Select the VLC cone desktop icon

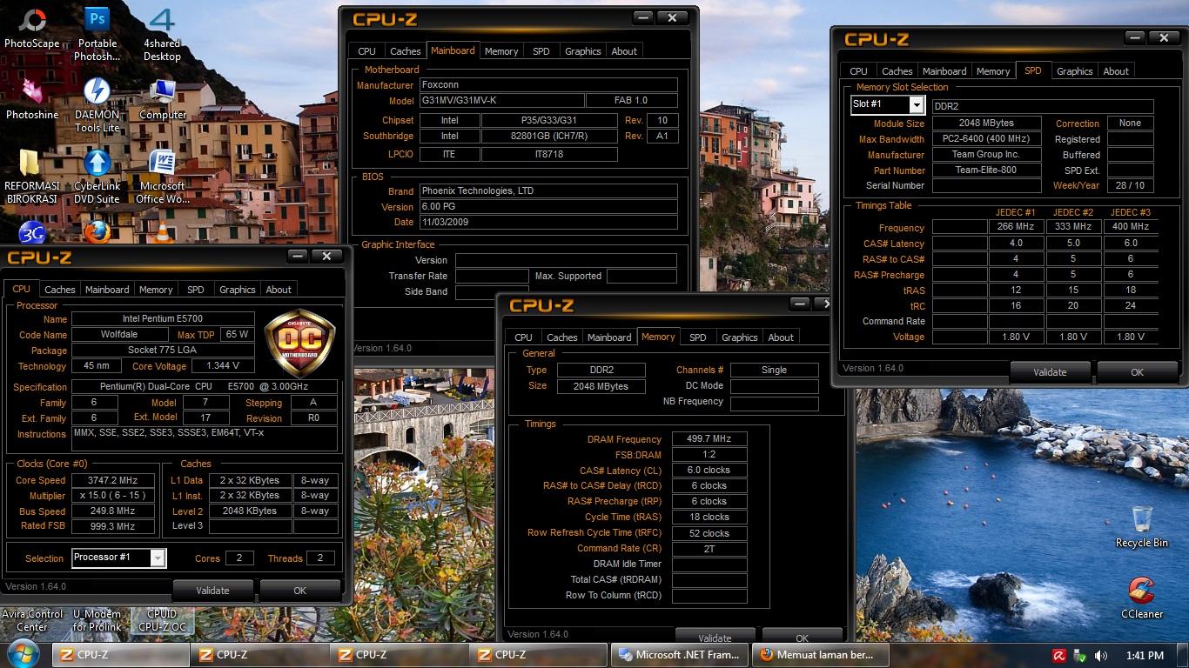coord(163,232)
